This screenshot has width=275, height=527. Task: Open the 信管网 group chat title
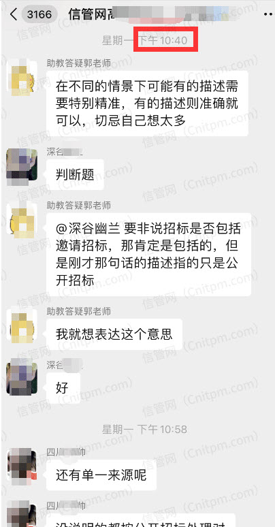click(x=91, y=14)
